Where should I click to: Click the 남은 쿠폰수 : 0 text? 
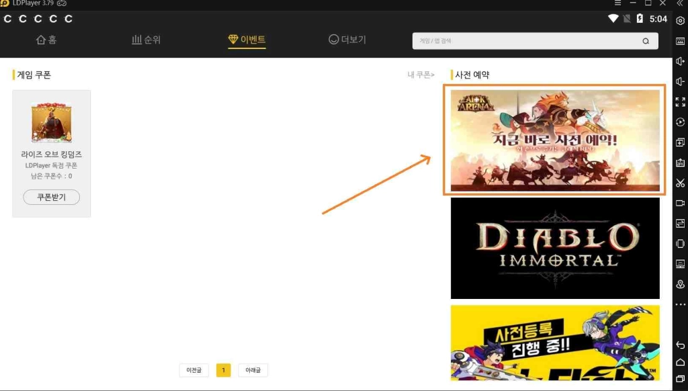click(x=51, y=176)
